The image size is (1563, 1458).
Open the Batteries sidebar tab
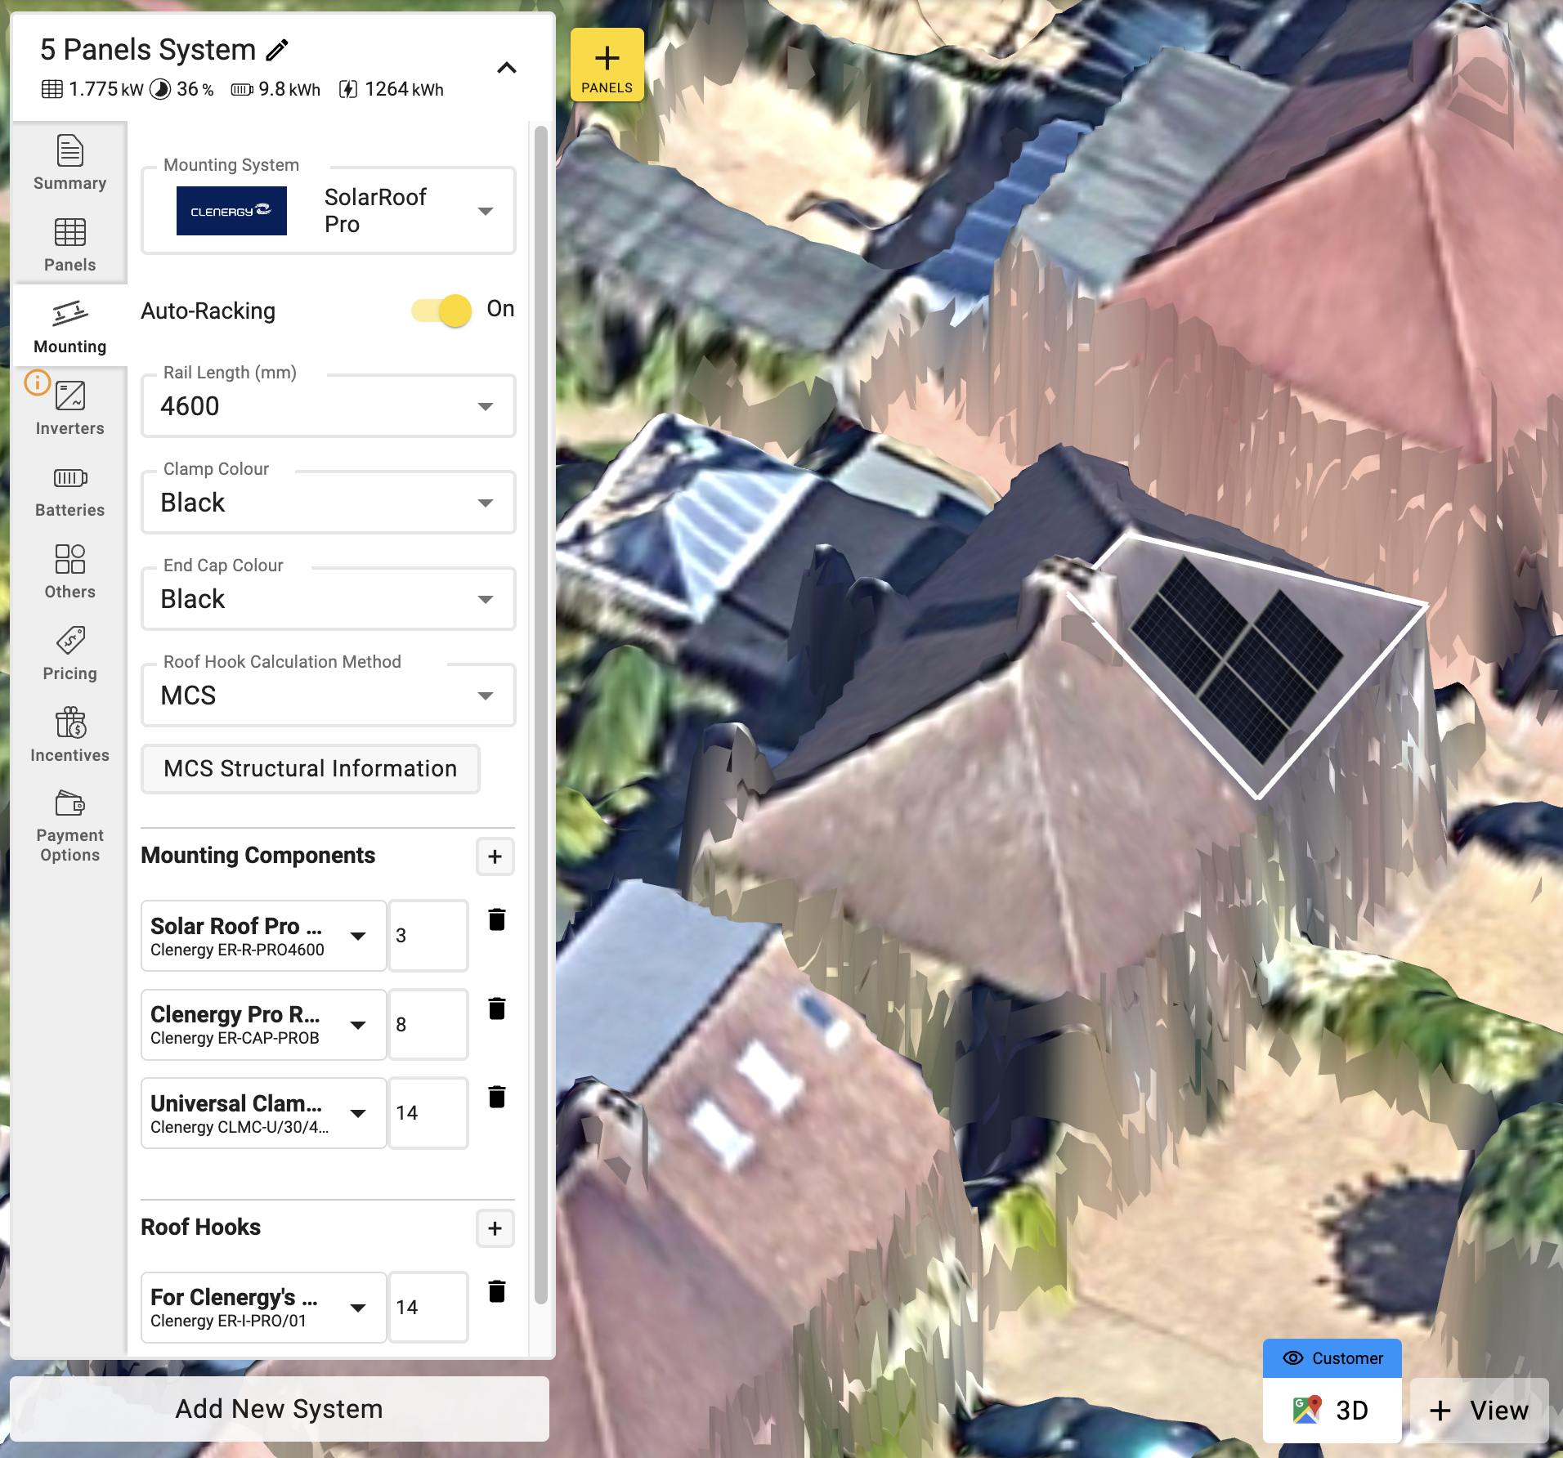(70, 490)
